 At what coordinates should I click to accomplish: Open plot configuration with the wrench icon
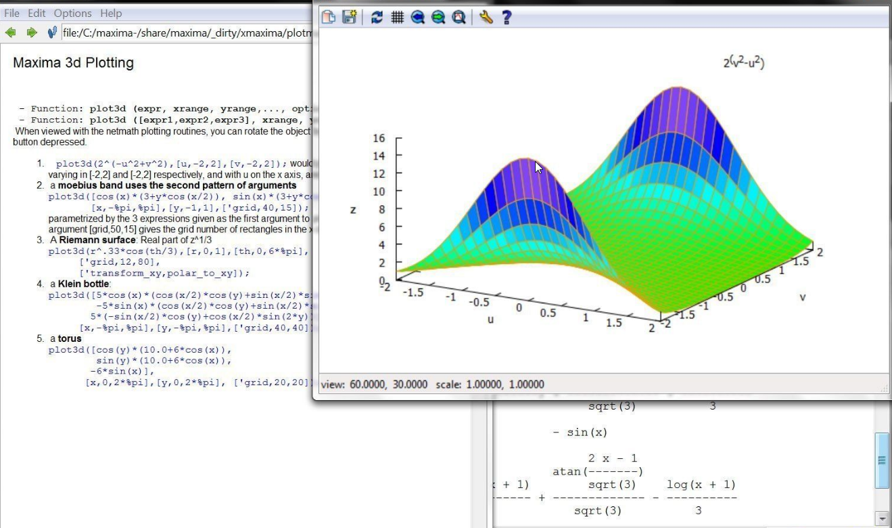tap(486, 18)
